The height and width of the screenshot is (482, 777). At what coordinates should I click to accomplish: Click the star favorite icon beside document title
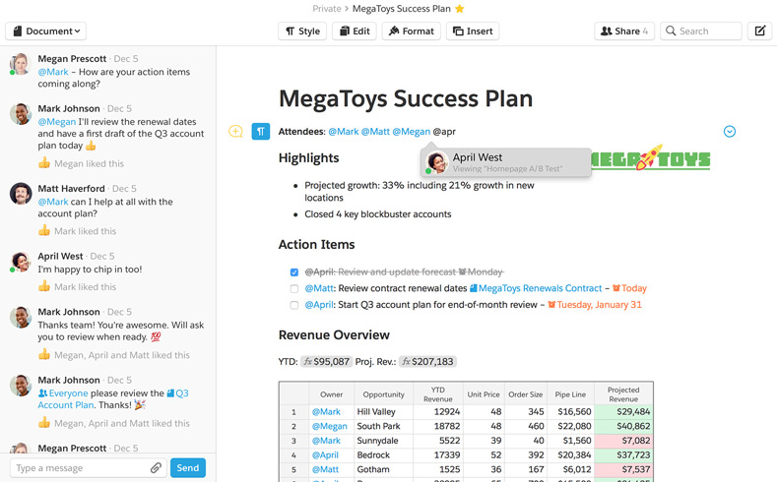[x=459, y=9]
